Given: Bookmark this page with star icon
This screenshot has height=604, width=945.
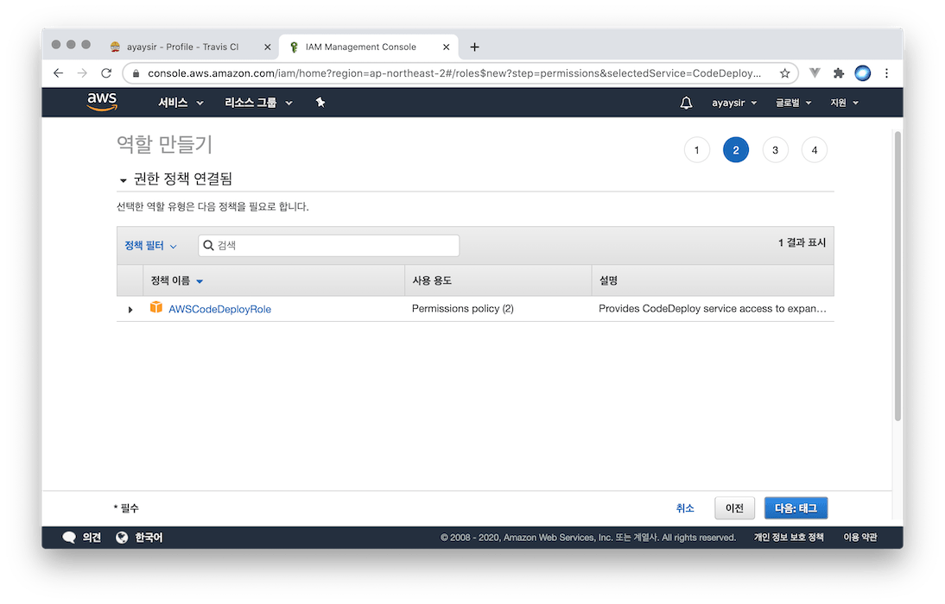Looking at the screenshot, I should (784, 73).
